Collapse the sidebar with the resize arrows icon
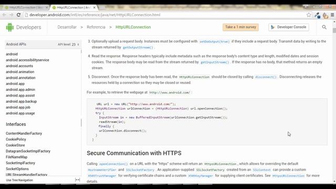Image resolution: width=336 pixels, height=189 pixels. pyautogui.click(x=78, y=180)
